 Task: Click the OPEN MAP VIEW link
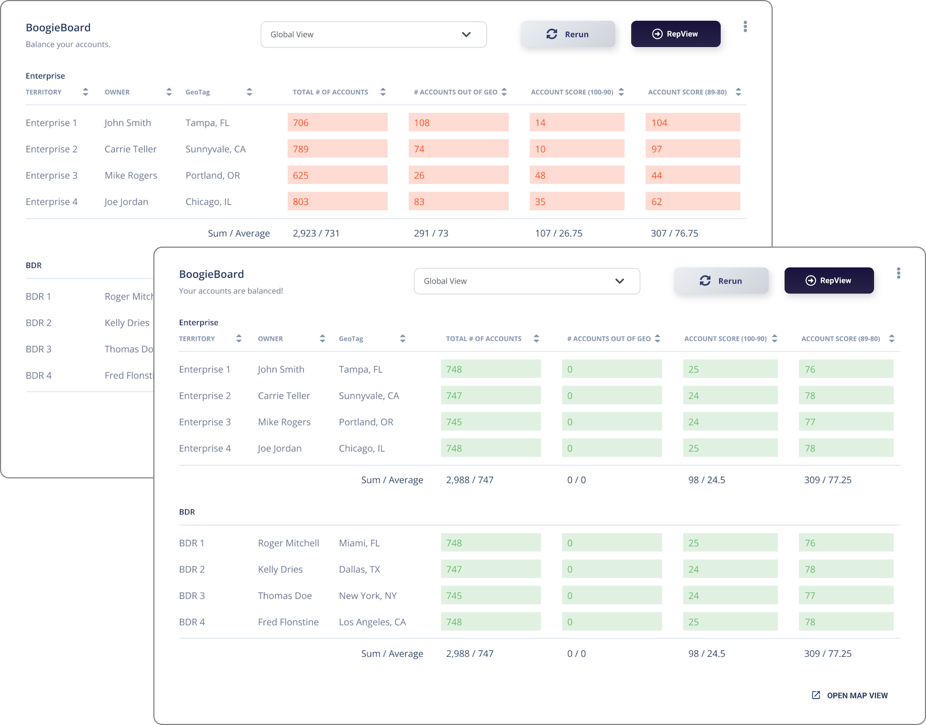(x=857, y=695)
